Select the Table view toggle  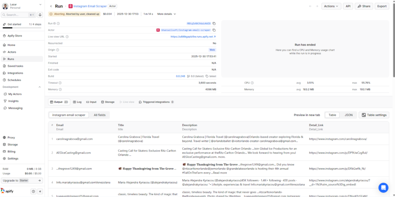point(332,115)
